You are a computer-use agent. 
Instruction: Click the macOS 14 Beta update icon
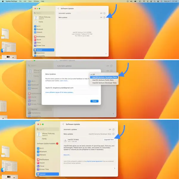66,140
